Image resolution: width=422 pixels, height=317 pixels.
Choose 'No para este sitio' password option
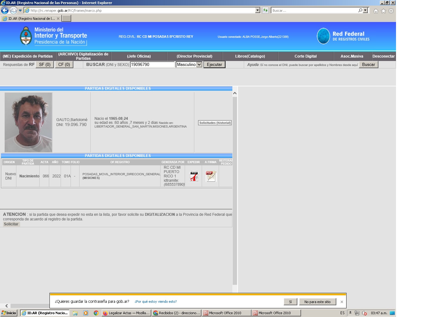pyautogui.click(x=317, y=302)
